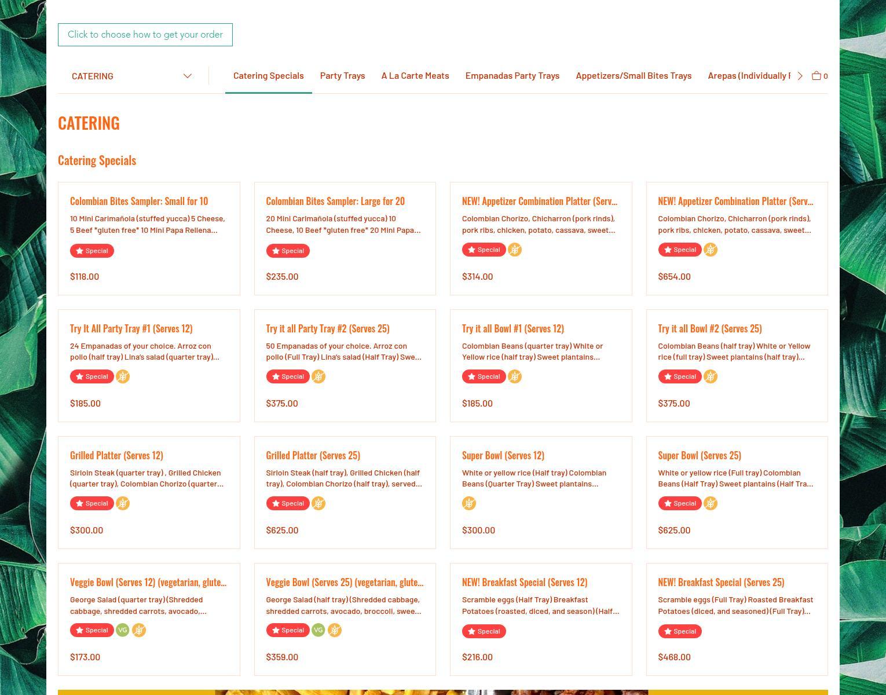Select the Empanadas Party Trays tab
The height and width of the screenshot is (695, 886).
point(512,76)
